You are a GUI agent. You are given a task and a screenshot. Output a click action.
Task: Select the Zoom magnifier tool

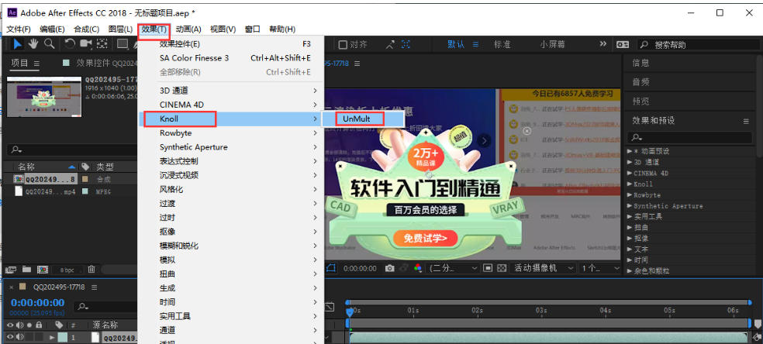tap(49, 44)
